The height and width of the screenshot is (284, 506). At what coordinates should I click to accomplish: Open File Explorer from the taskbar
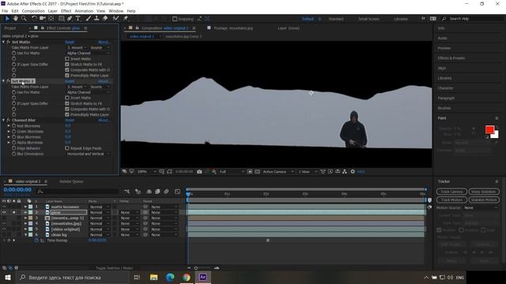[x=153, y=277]
